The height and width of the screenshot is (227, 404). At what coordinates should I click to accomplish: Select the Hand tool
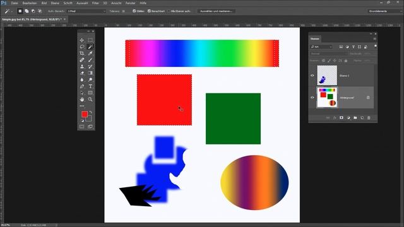(82, 100)
